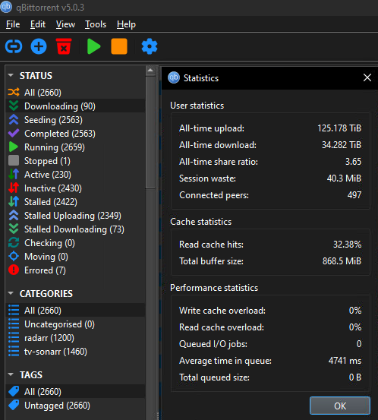
Task: Open the Edit menu
Action: (x=38, y=24)
